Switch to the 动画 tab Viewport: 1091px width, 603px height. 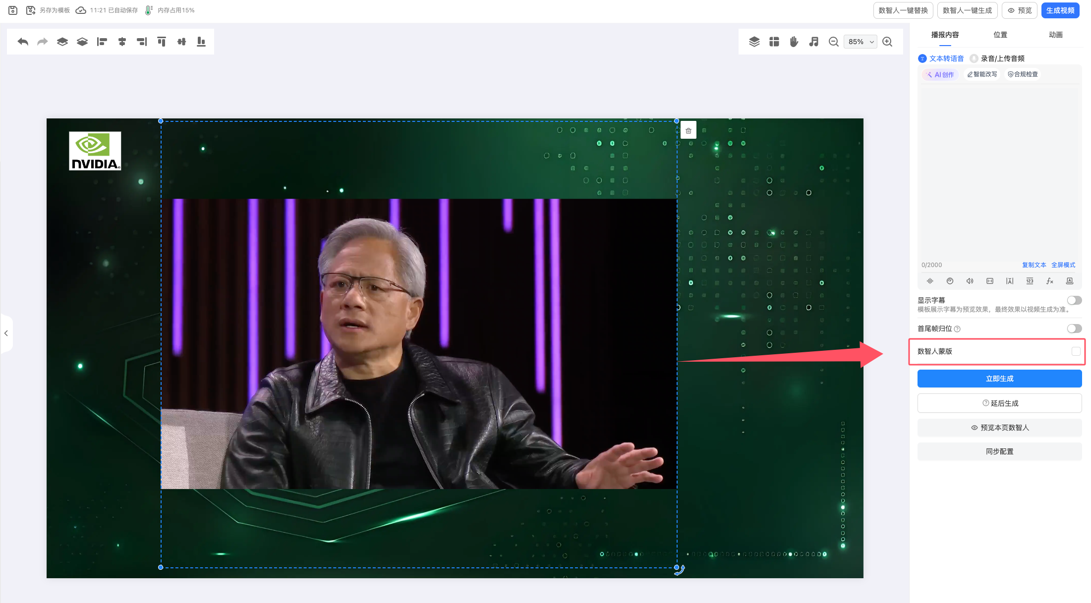[1056, 35]
